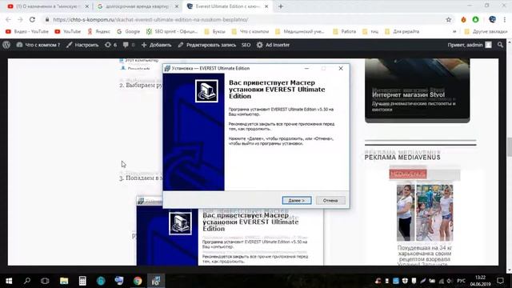Open the SEO menu in admin bar

pos(246,45)
